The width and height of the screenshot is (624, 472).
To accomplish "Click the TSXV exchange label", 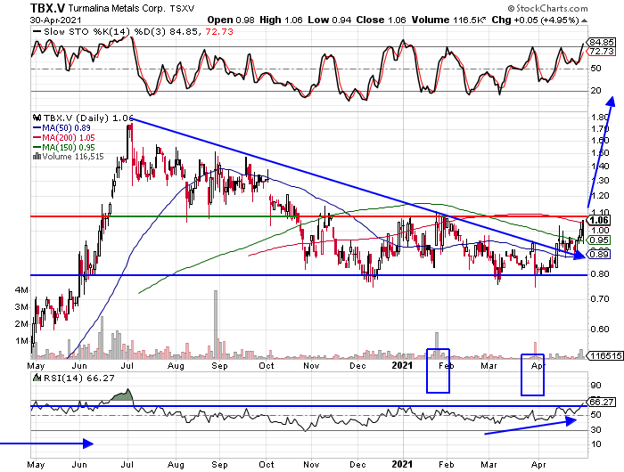I will click(182, 8).
